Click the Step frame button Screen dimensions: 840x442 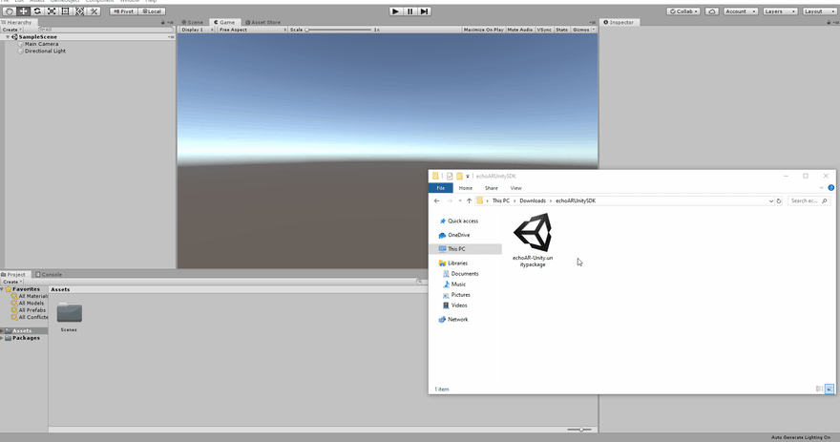coord(424,11)
